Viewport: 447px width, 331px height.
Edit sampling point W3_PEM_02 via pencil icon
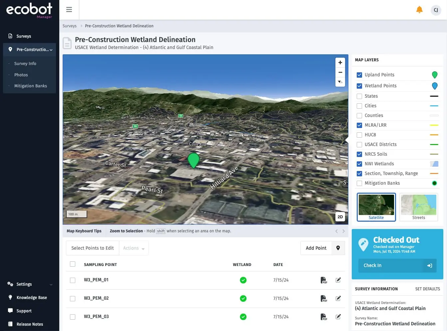338,298
